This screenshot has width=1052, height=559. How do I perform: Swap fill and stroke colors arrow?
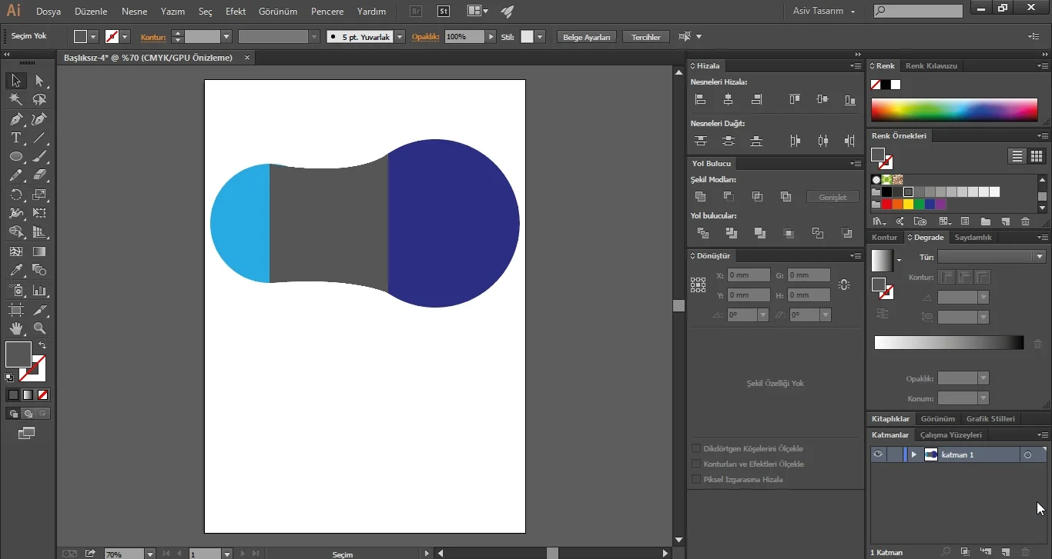click(42, 346)
